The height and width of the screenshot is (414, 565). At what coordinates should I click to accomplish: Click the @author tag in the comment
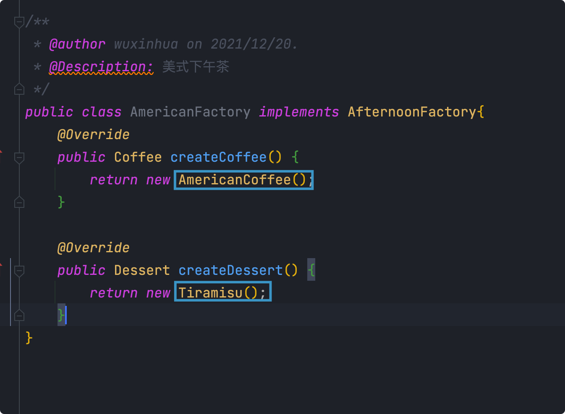pyautogui.click(x=77, y=44)
